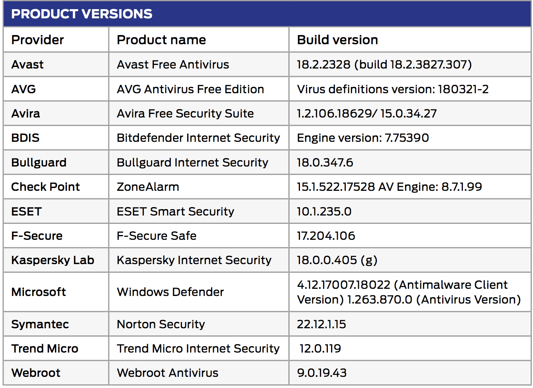
Task: Click the Windows Defender product cell
Action: [x=170, y=292]
